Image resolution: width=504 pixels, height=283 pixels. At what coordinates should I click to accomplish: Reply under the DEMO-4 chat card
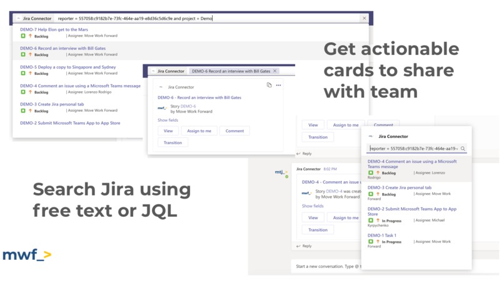point(304,246)
